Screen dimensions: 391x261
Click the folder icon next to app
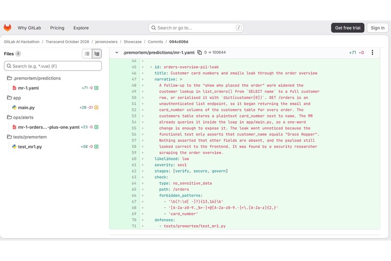pyautogui.click(x=10, y=98)
